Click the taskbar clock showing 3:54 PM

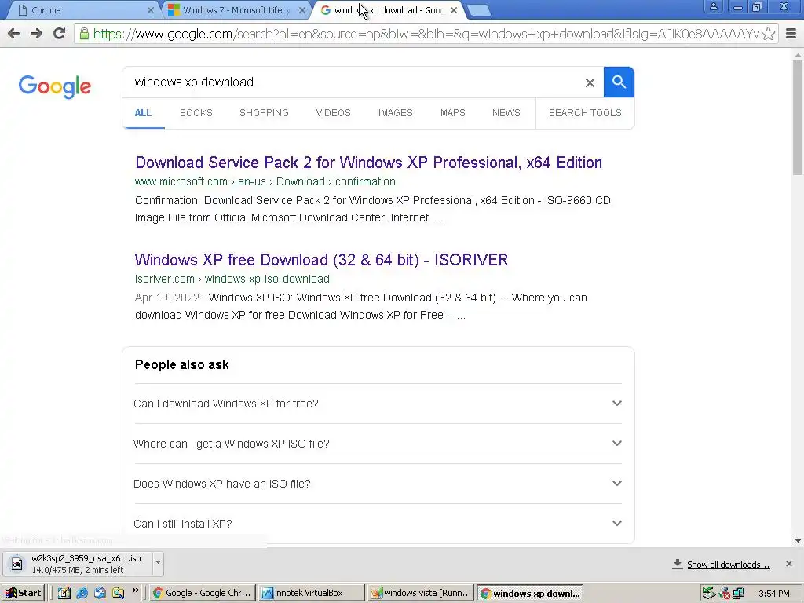(x=773, y=594)
